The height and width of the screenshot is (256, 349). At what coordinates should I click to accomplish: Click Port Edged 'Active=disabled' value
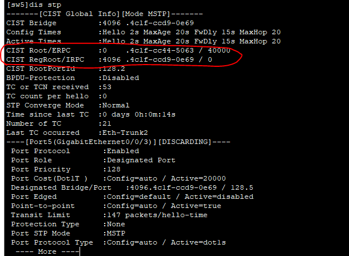219,197
